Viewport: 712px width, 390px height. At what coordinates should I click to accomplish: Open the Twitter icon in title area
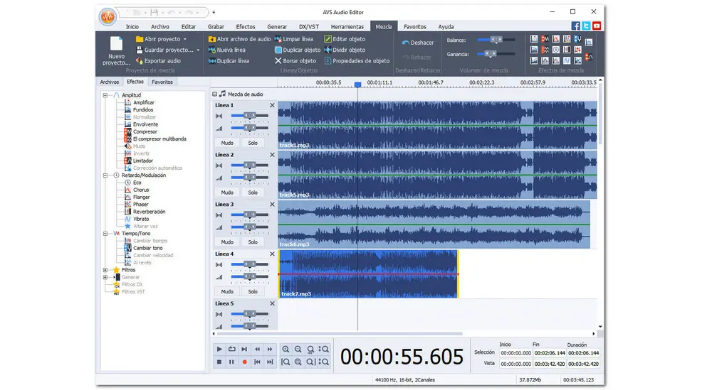point(586,26)
